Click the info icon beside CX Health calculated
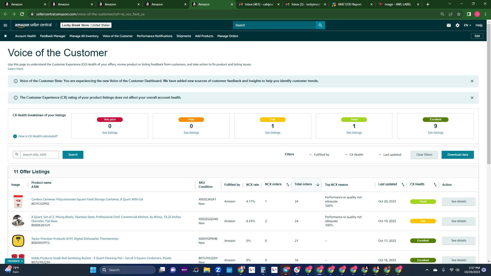This screenshot has width=491, height=276. [x=15, y=136]
